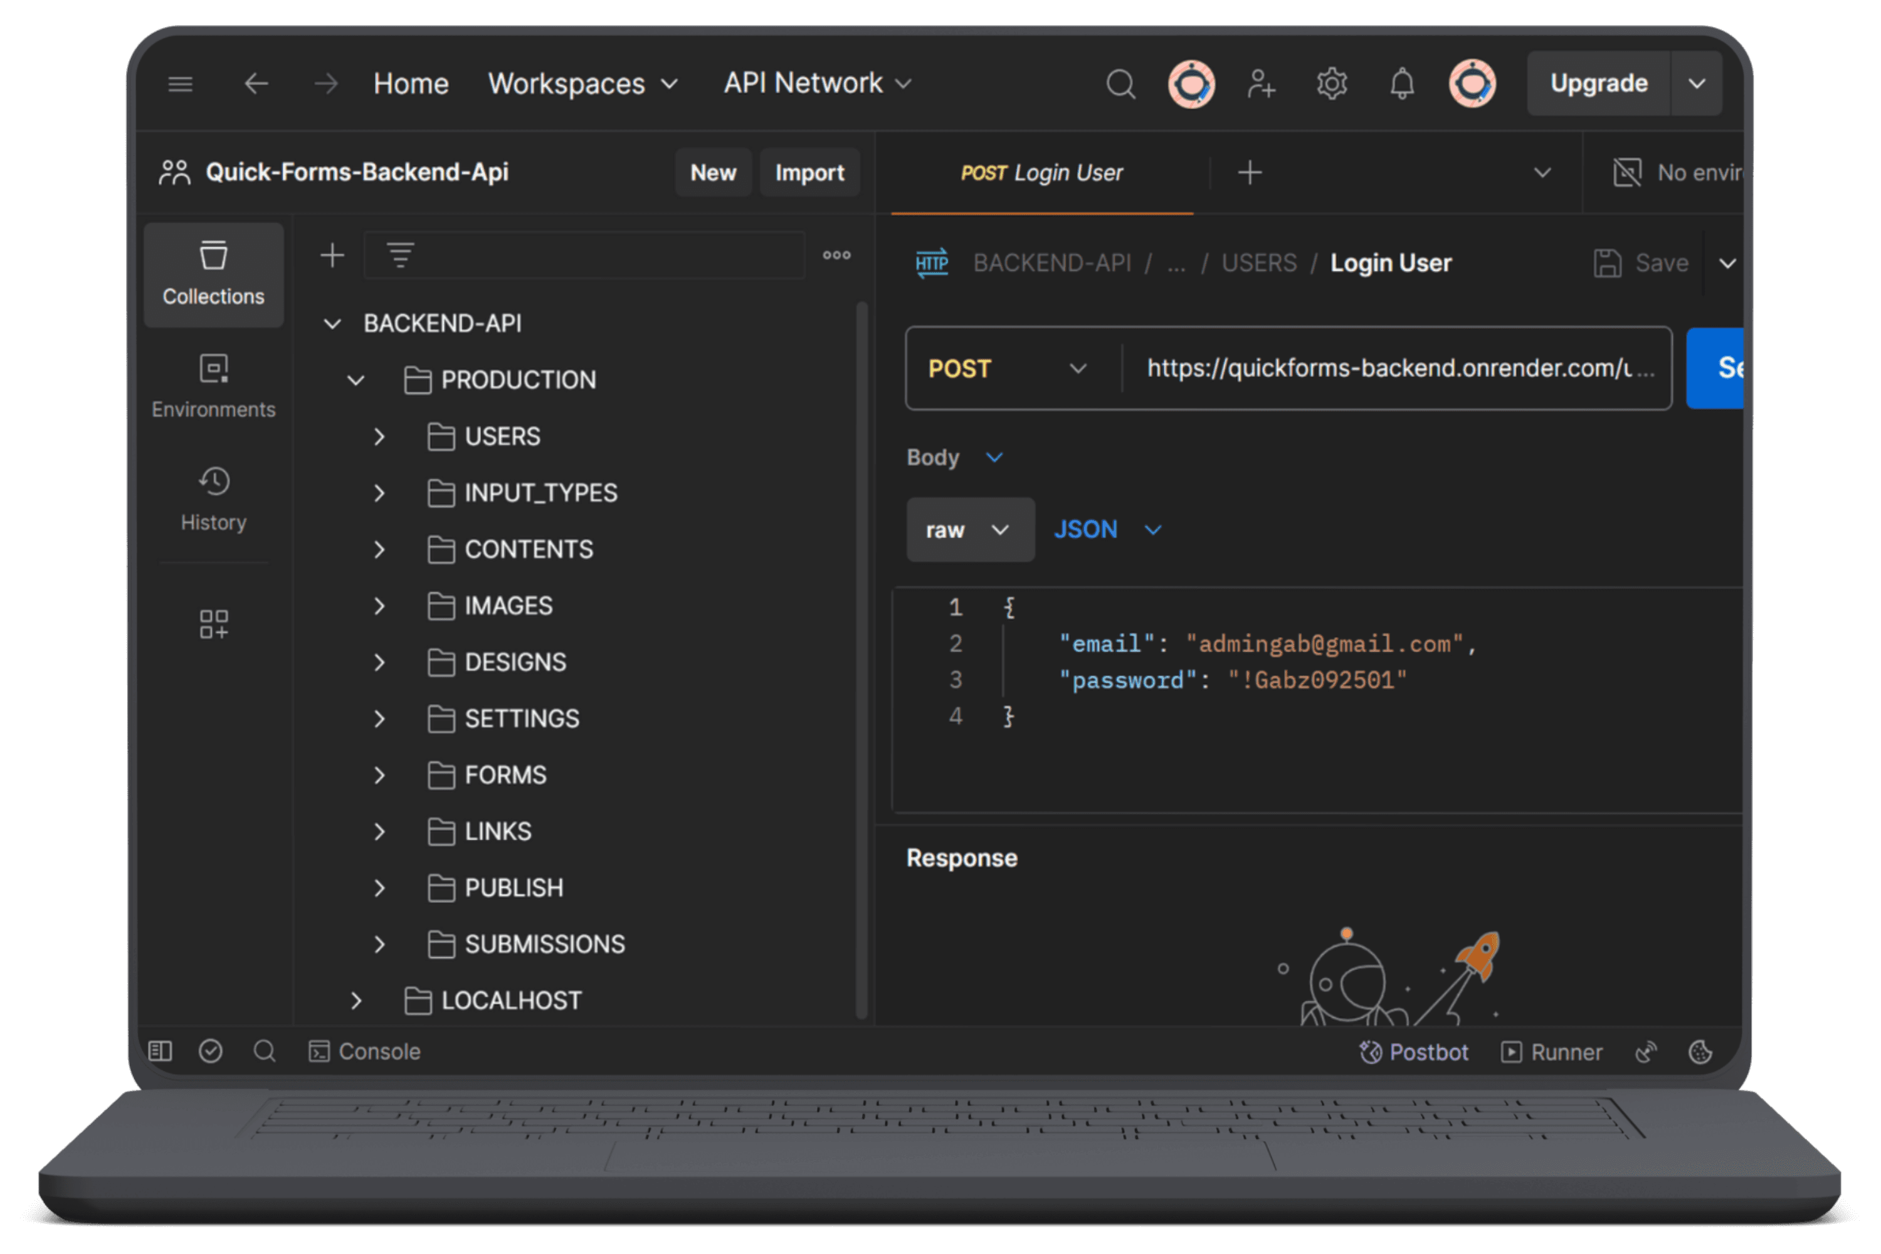Click the satellite proxy capture icon
Image resolution: width=1881 pixels, height=1254 pixels.
click(1646, 1053)
